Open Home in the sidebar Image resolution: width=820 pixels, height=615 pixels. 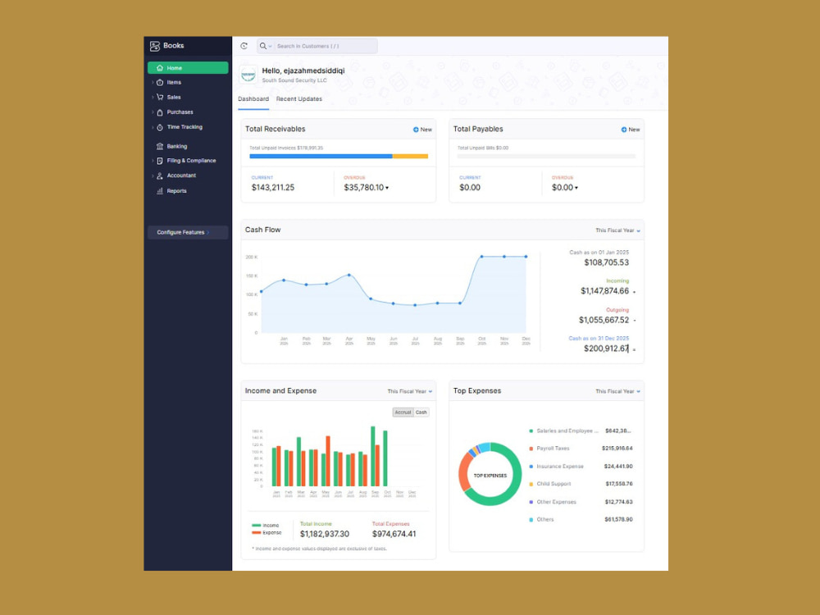click(188, 68)
